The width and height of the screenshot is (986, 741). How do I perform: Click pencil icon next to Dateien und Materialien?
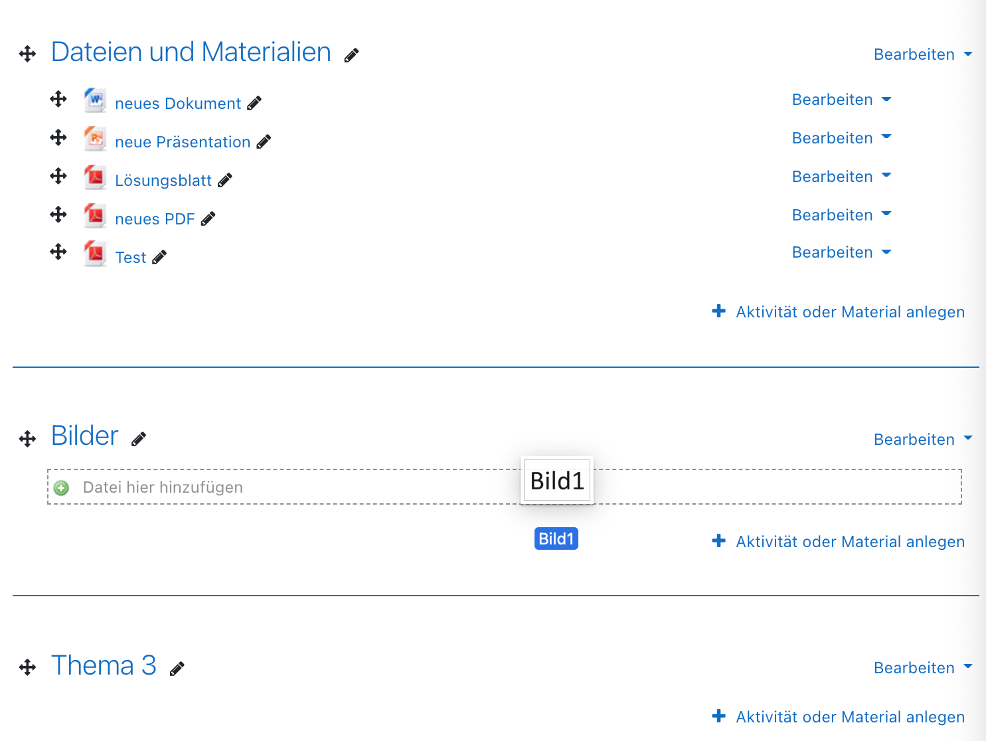pyautogui.click(x=351, y=56)
